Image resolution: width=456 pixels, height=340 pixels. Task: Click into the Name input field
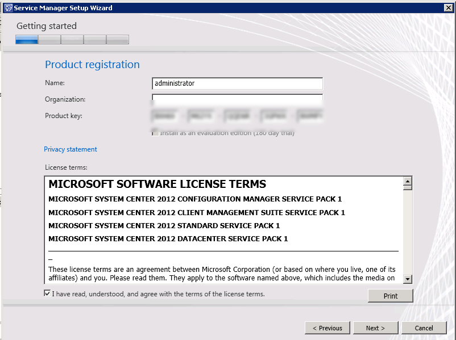point(237,83)
